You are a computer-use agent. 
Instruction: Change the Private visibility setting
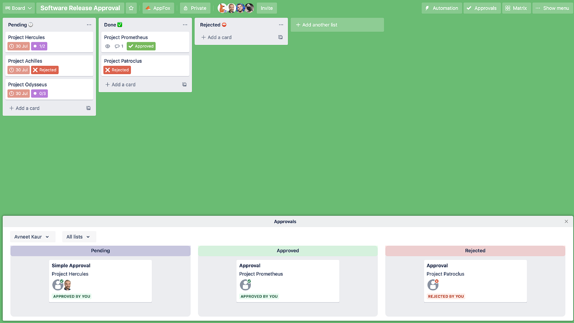[x=195, y=8]
